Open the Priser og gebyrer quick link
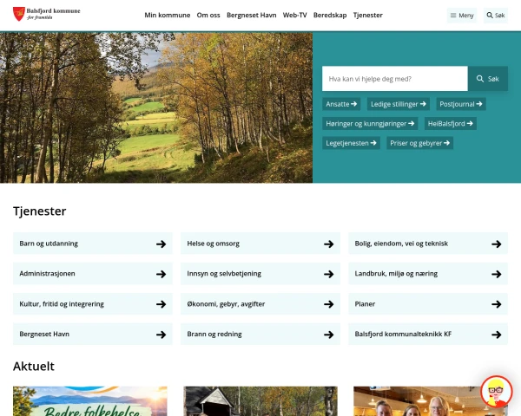The width and height of the screenshot is (521, 416). (x=419, y=143)
